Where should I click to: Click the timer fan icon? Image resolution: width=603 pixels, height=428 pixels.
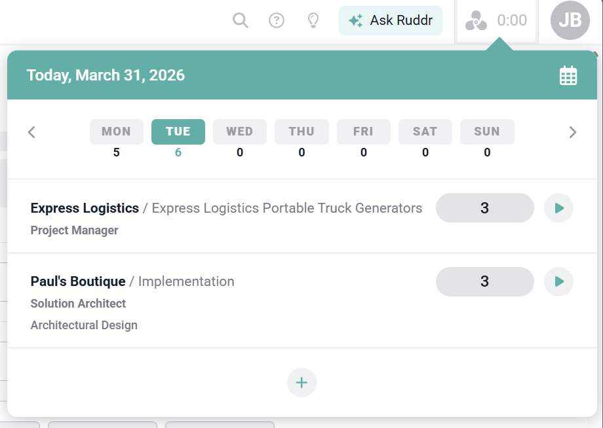click(x=476, y=21)
